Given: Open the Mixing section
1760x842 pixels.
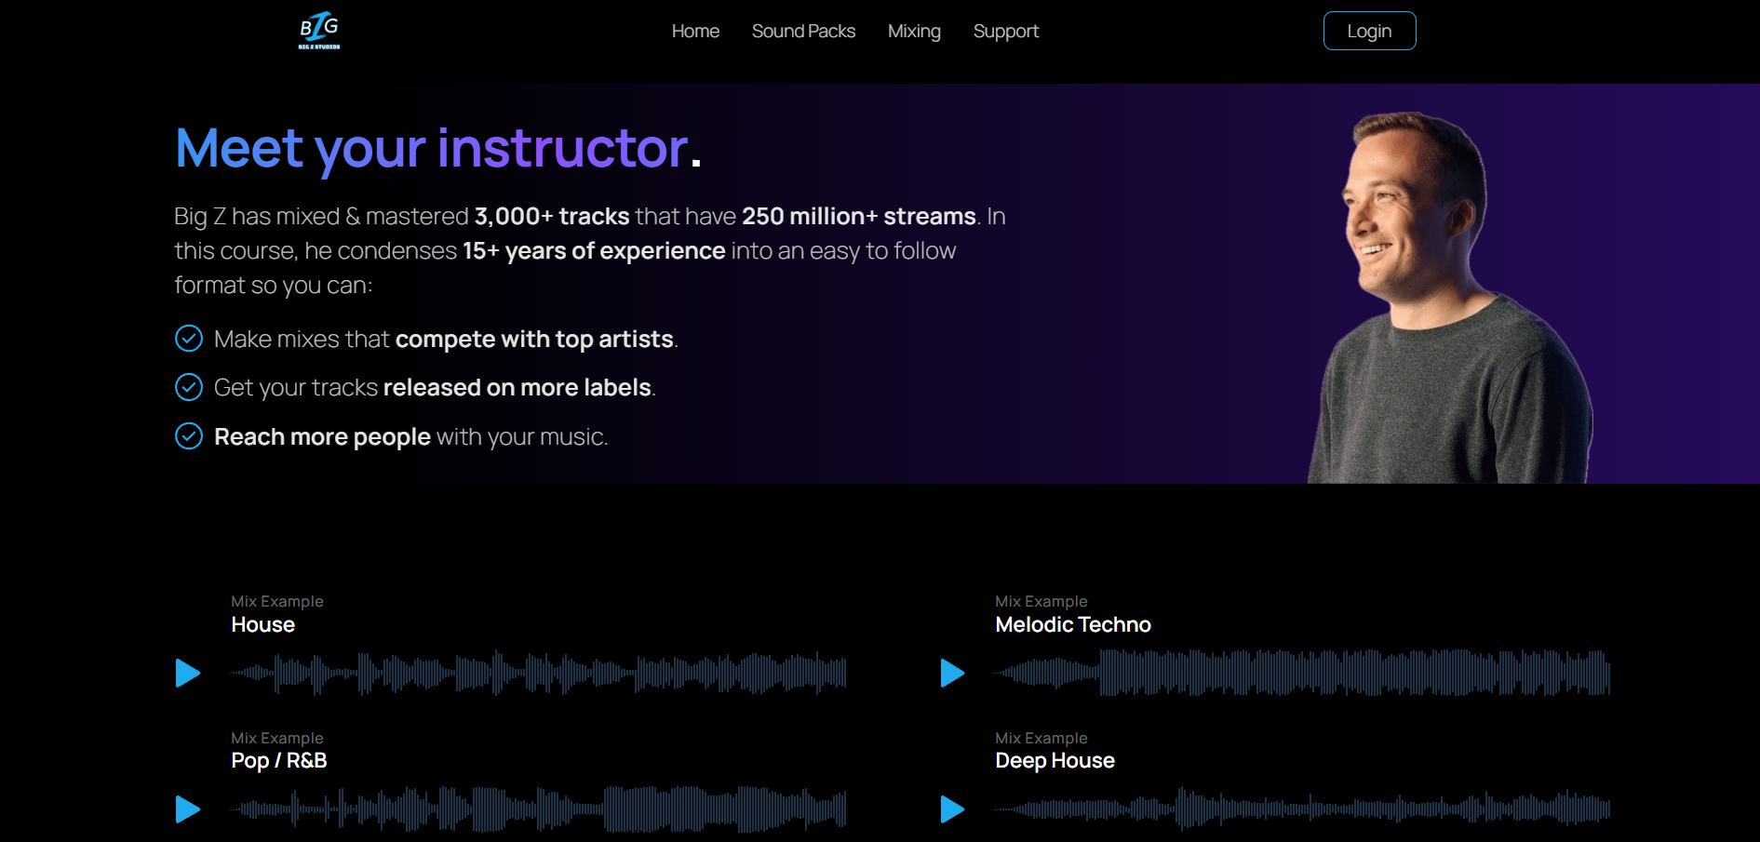Looking at the screenshot, I should click(x=914, y=31).
